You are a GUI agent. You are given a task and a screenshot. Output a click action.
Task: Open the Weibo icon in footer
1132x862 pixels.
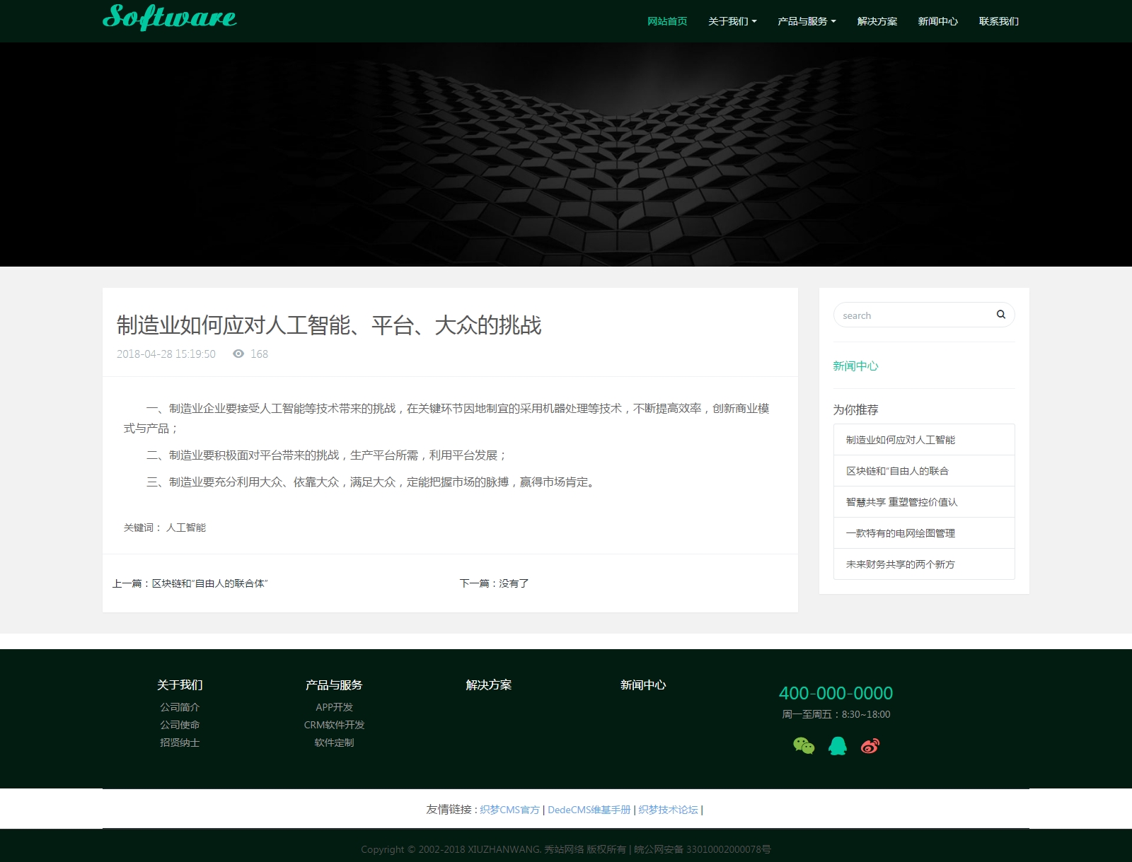point(870,745)
